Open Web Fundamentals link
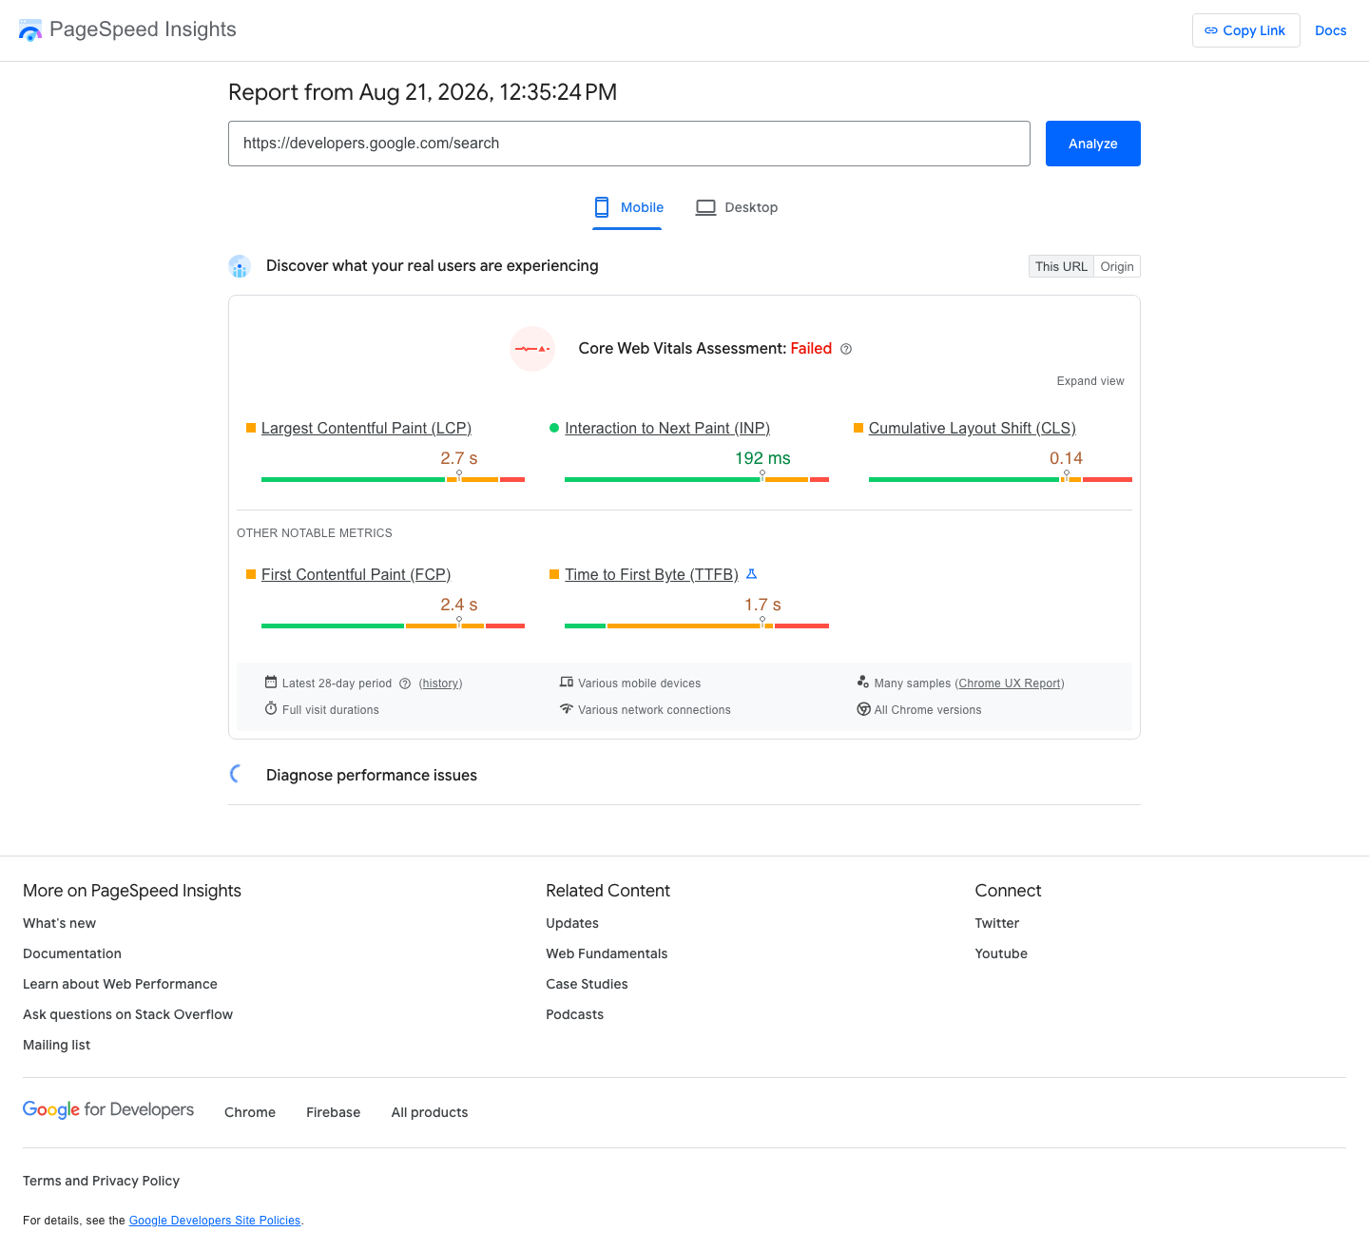1369x1251 pixels. point(607,953)
